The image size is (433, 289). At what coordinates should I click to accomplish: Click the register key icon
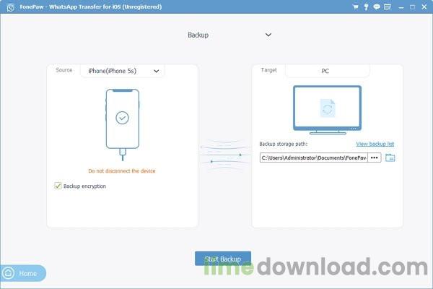[x=366, y=7]
